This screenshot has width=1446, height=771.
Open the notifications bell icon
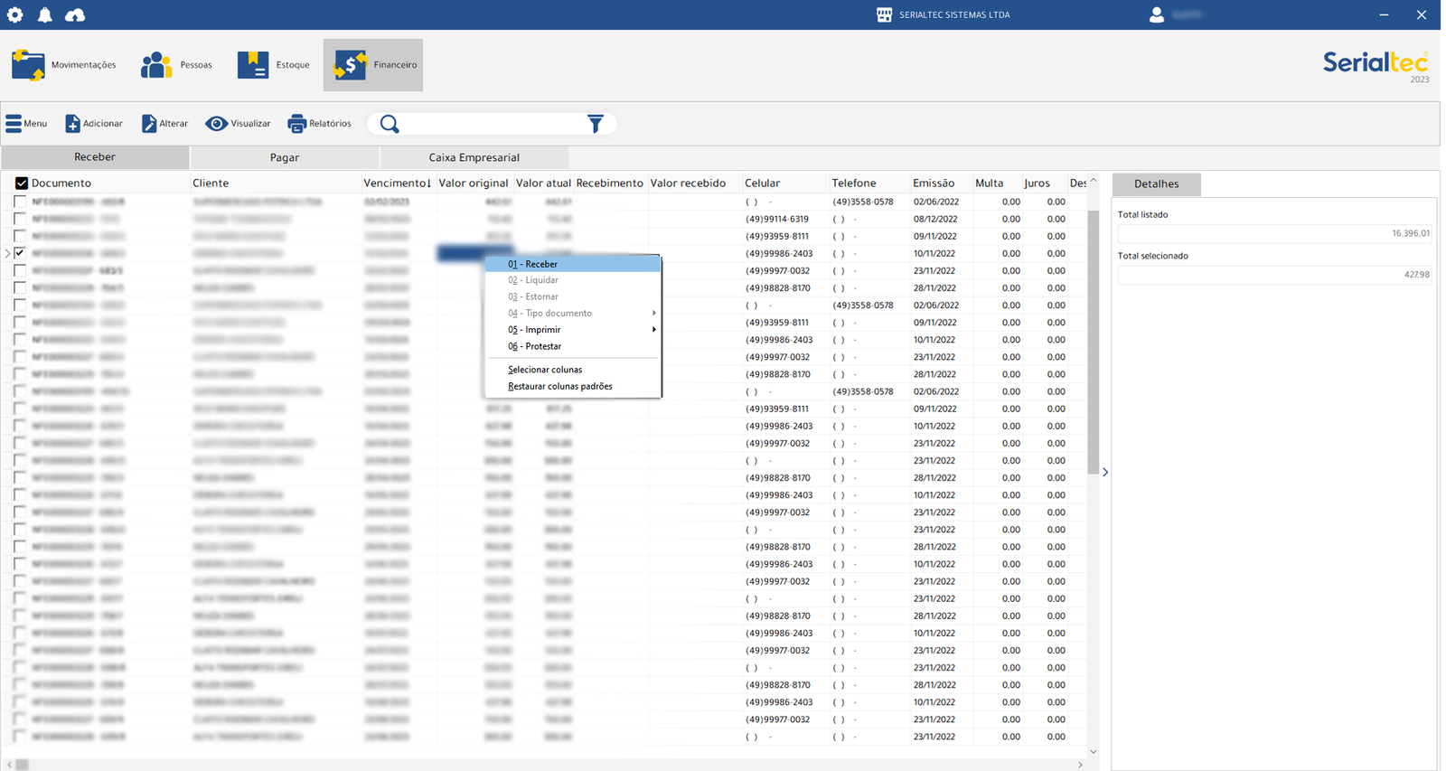(44, 14)
